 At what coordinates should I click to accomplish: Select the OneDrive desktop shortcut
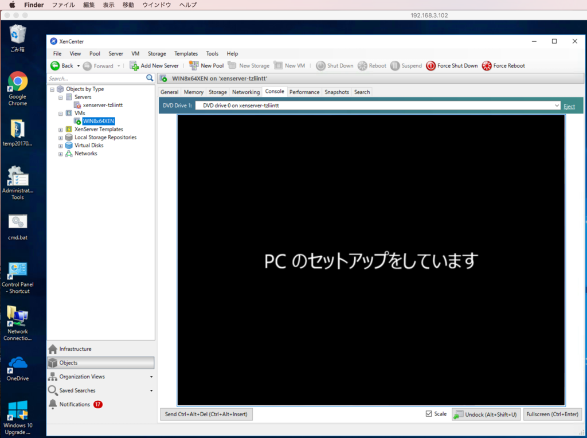18,369
